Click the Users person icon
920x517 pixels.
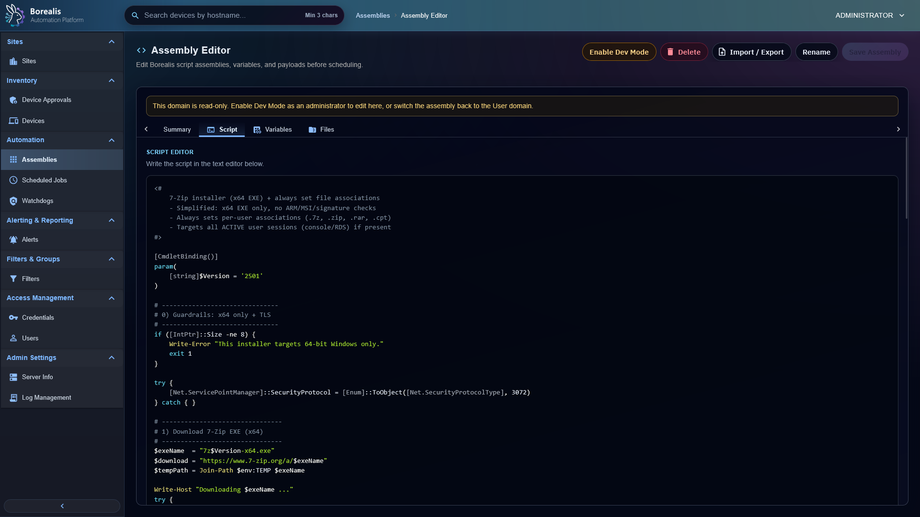tap(13, 338)
